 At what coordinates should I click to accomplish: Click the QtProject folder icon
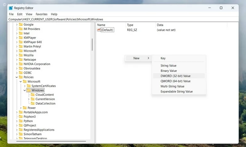(21, 125)
